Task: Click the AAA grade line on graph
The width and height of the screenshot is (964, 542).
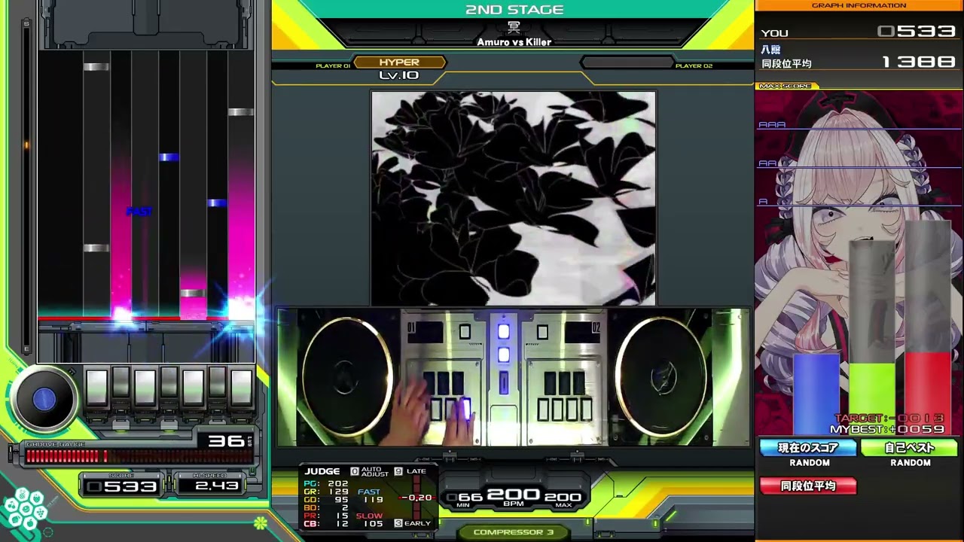Action: 859,126
